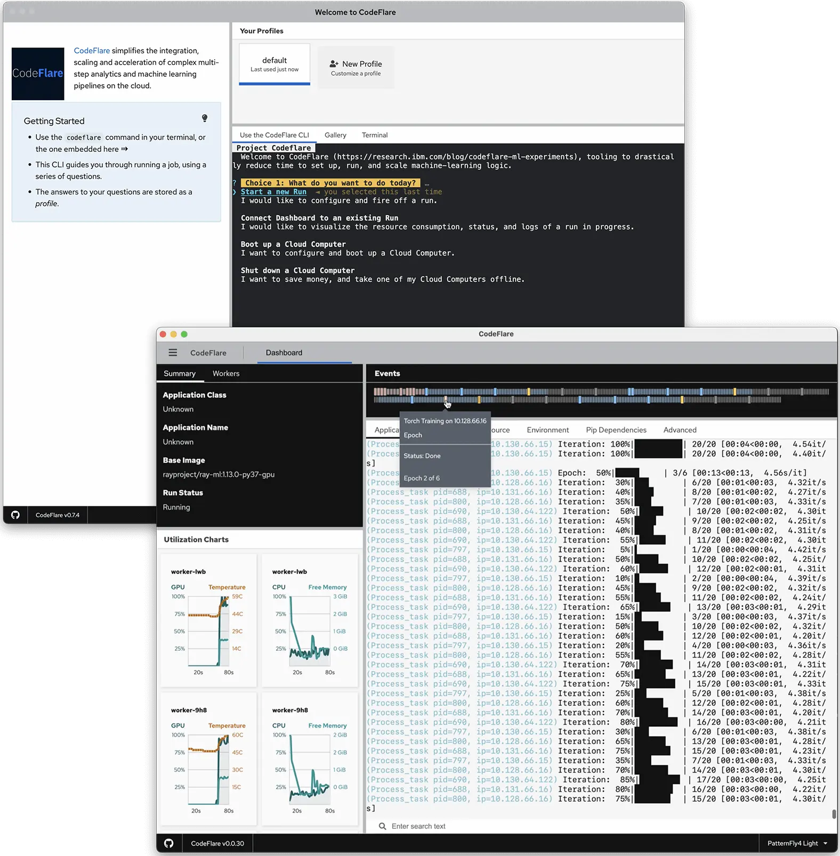The height and width of the screenshot is (856, 840).
Task: Switch to the Advanced tab
Action: (680, 430)
